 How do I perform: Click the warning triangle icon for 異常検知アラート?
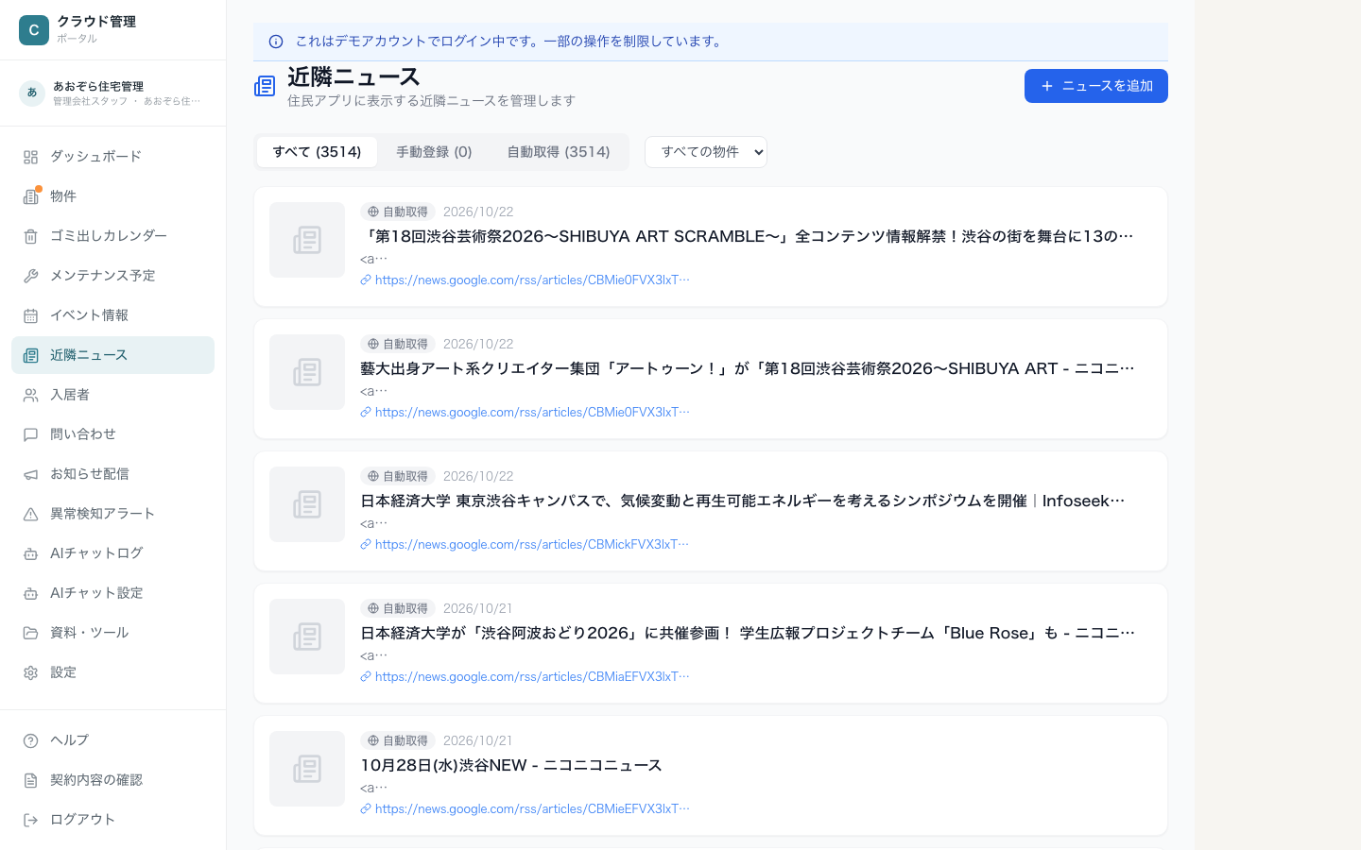pyautogui.click(x=30, y=514)
